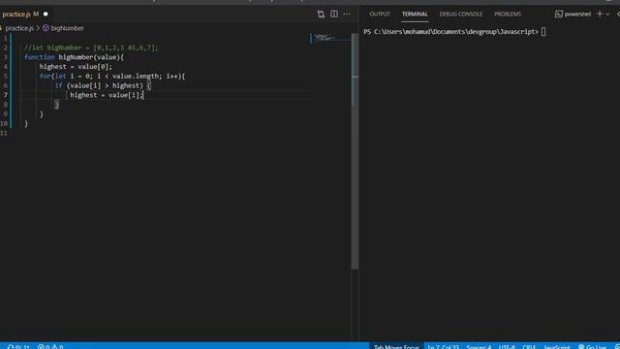The height and width of the screenshot is (349, 620).
Task: Open the editor More Actions ellipsis menu
Action: point(347,14)
